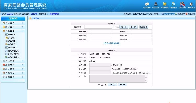196x103 pixels.
Task: Click the remarks textarea scroll-up arrow
Action: (x=146, y=77)
